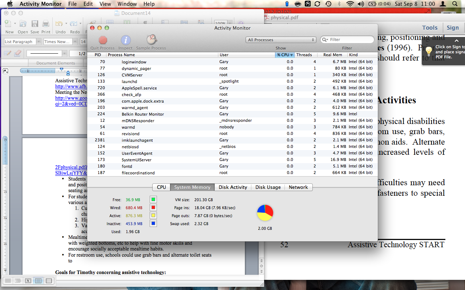Click the table eraser icon in Word
This screenshot has height=290, width=465.
pyautogui.click(x=17, y=53)
